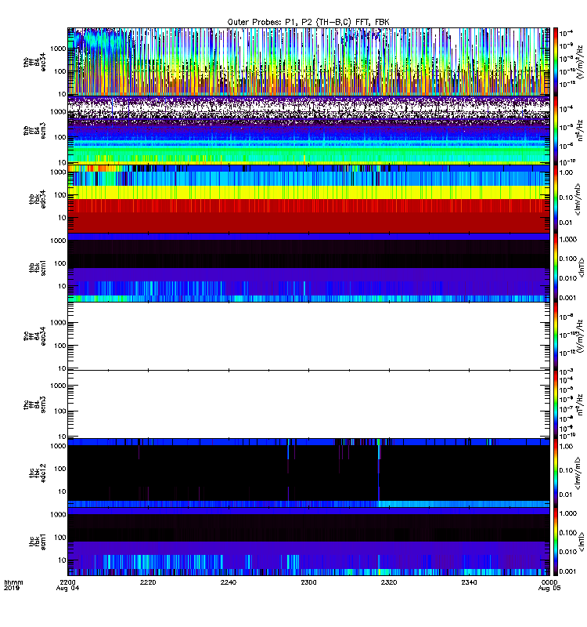Click the (V/m)²/Hz unit label of thc eac34
The width and height of the screenshot is (587, 627).
coord(580,336)
